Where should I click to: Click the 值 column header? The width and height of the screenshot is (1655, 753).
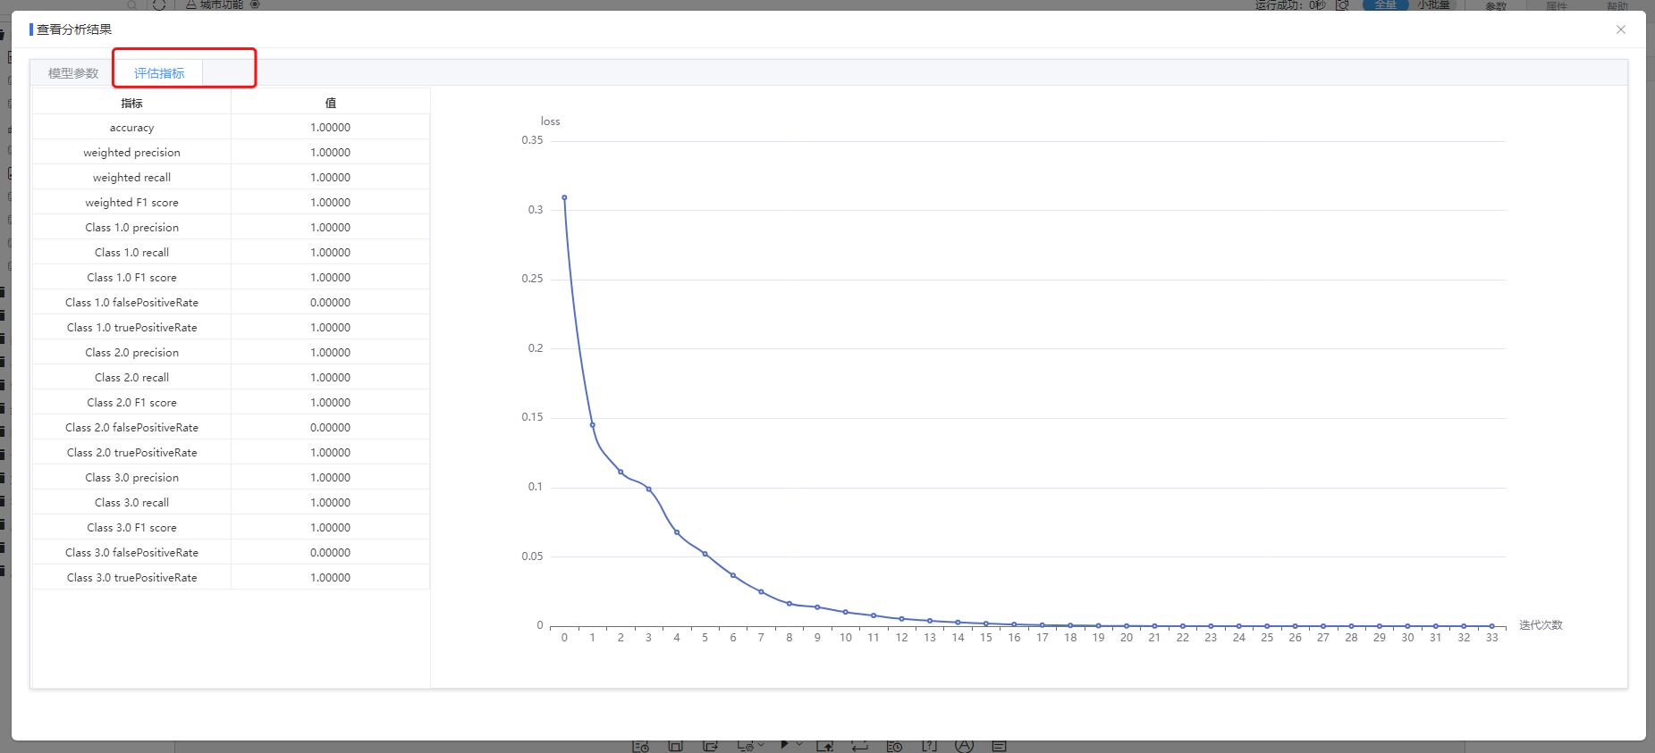click(x=330, y=103)
